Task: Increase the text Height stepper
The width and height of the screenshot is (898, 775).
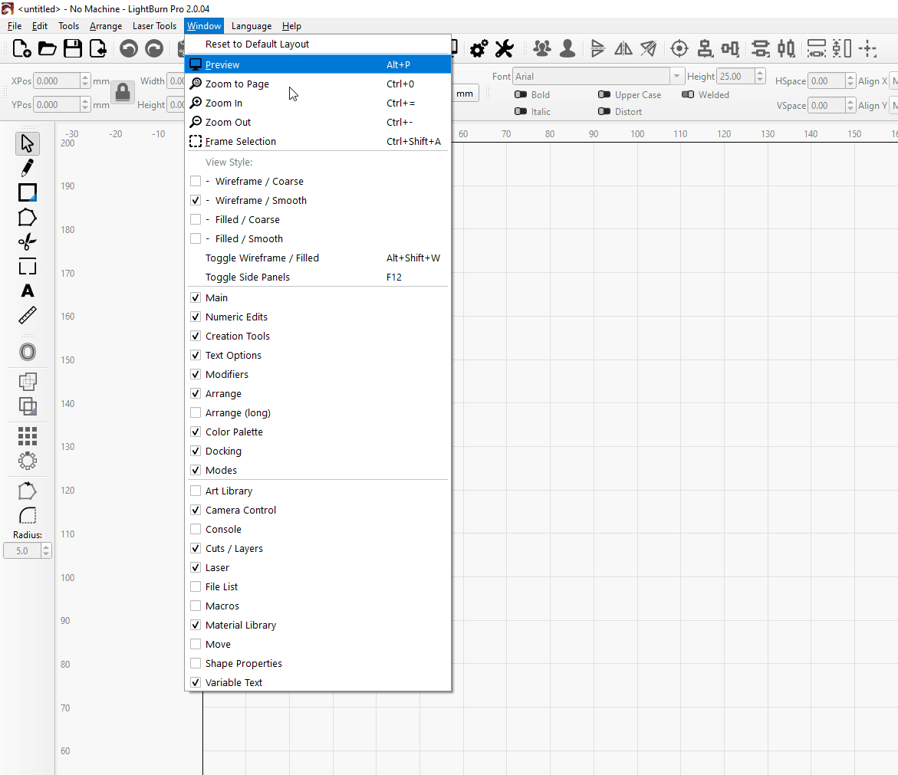Action: pyautogui.click(x=760, y=73)
